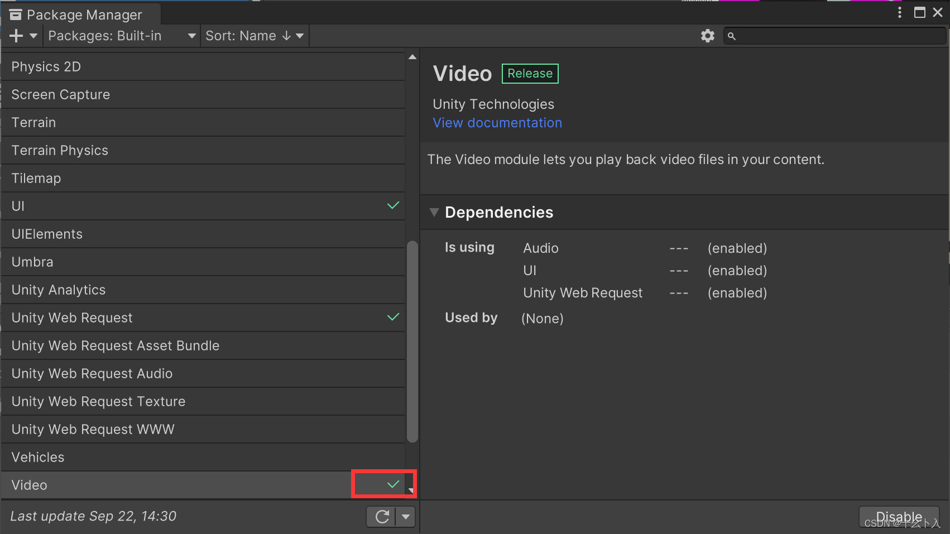
Task: Open the window kebab options menu
Action: click(x=900, y=12)
